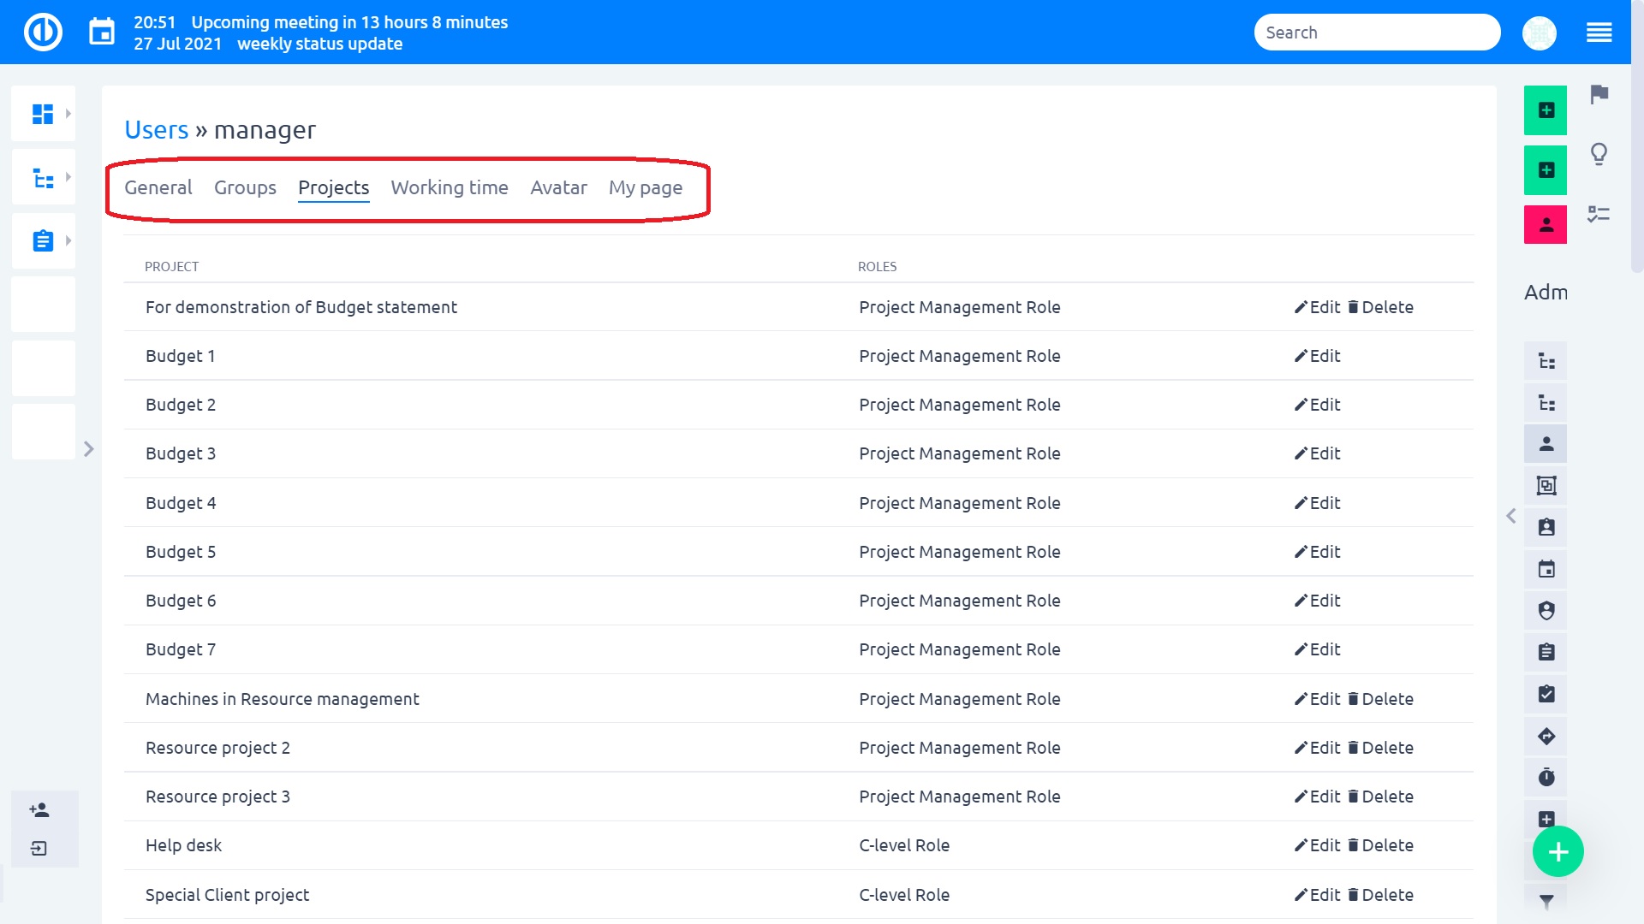The height and width of the screenshot is (924, 1644).
Task: Edit the Budget 4 role
Action: click(1317, 503)
